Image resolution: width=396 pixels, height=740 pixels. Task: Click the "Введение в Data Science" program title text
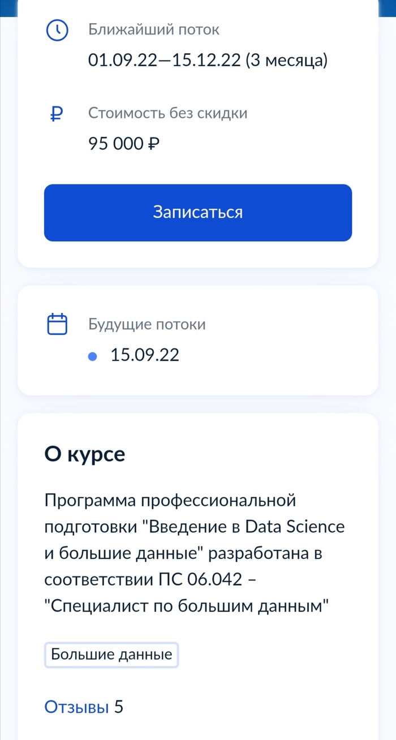(x=246, y=527)
